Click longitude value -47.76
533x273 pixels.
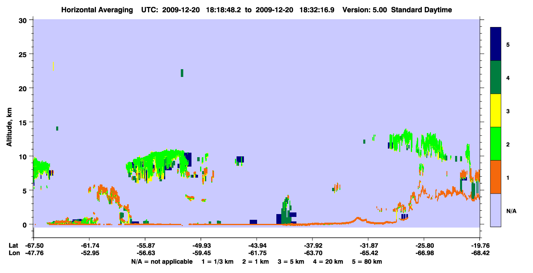pos(34,253)
